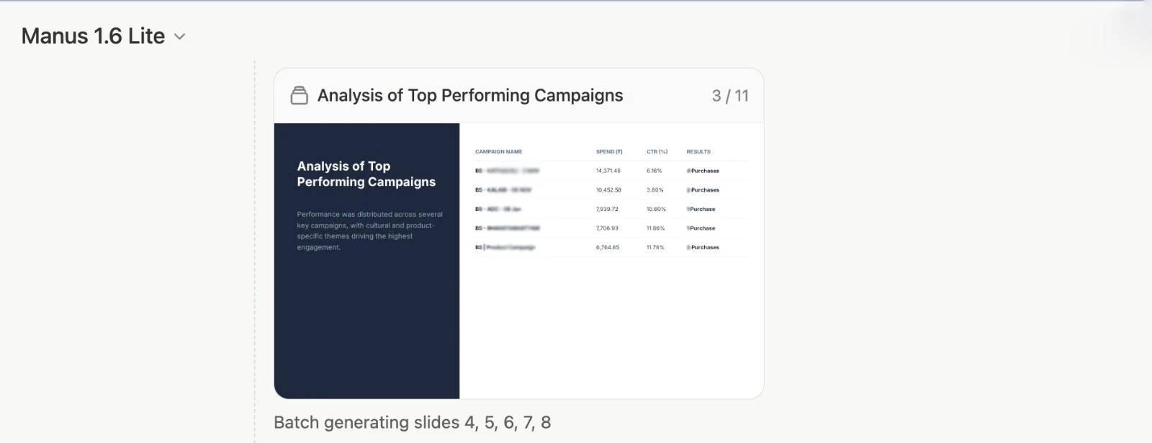Click the SPEND (₹) column header

608,151
